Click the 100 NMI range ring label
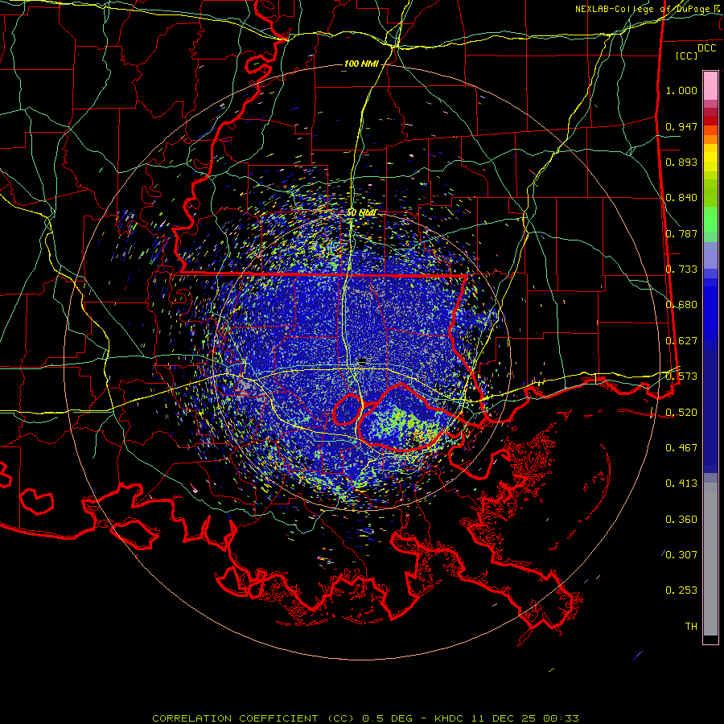This screenshot has height=724, width=724. [x=361, y=64]
